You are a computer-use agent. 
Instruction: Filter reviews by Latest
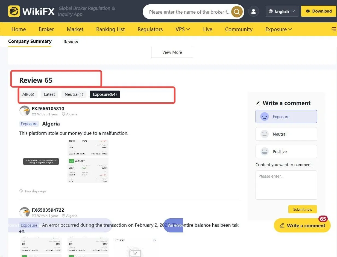[x=49, y=94]
